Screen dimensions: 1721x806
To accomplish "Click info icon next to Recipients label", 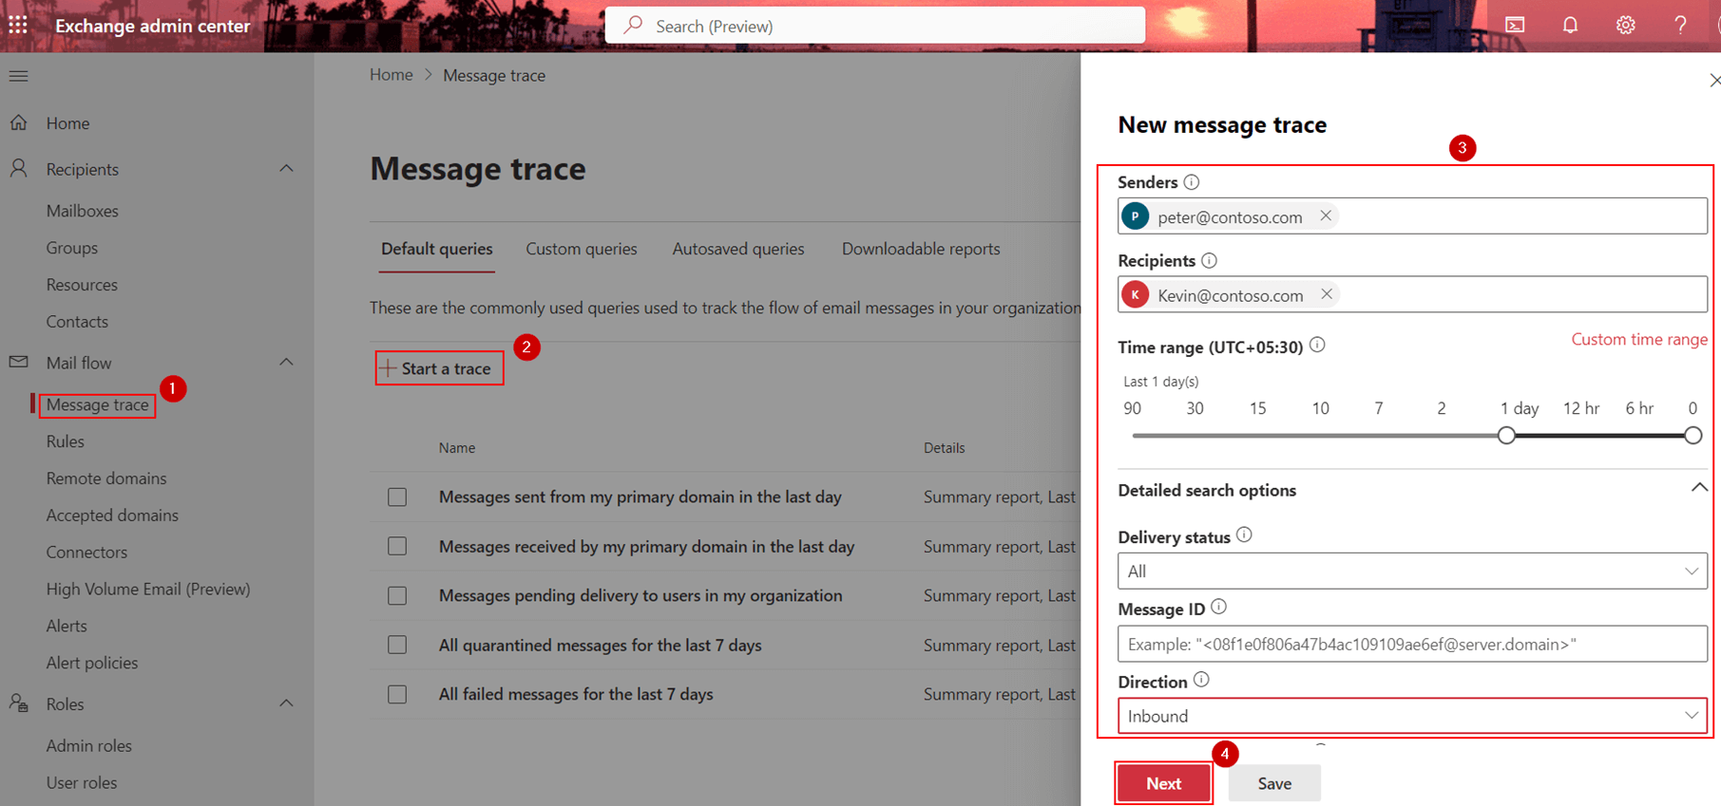I will [x=1209, y=260].
